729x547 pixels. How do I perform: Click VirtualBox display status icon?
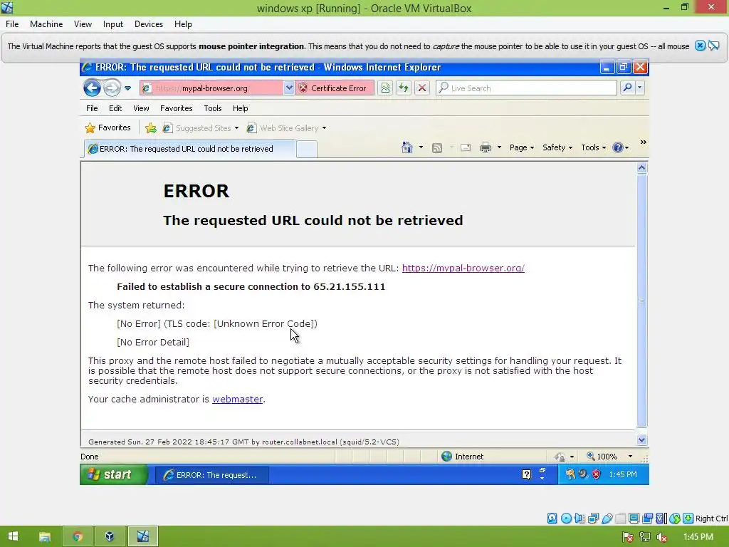click(x=634, y=519)
